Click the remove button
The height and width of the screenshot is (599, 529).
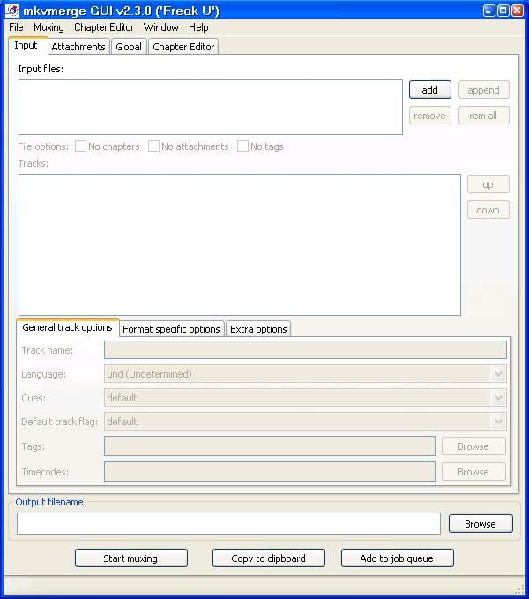coord(429,116)
